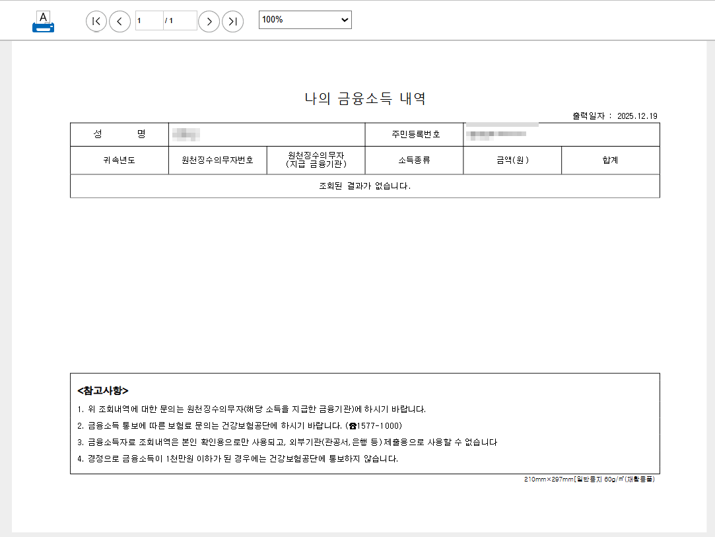The image size is (715, 537).
Task: Click the 소득종류 column header
Action: pos(415,160)
